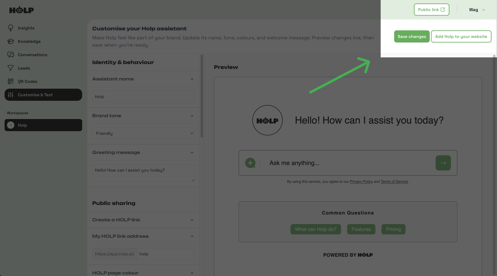This screenshot has height=276, width=497.
Task: Click the Conversations chat bubbles icon
Action: click(11, 55)
